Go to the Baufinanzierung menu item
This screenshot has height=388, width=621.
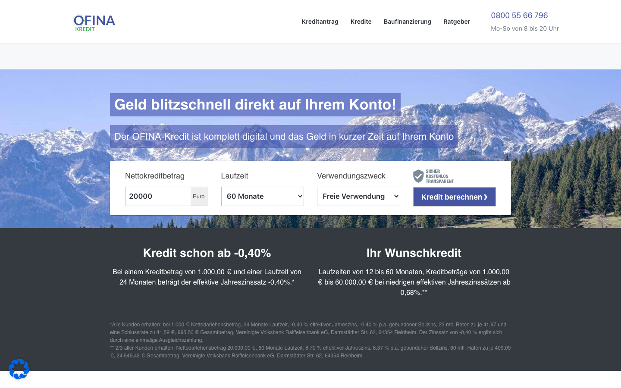click(x=408, y=22)
